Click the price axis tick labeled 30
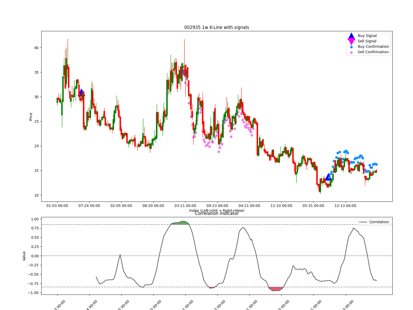Viewport: 413px width, 310px height. (x=36, y=97)
